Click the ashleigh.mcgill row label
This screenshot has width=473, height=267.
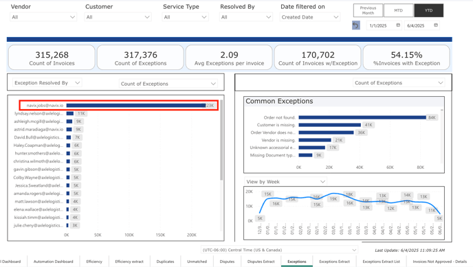pos(38,121)
